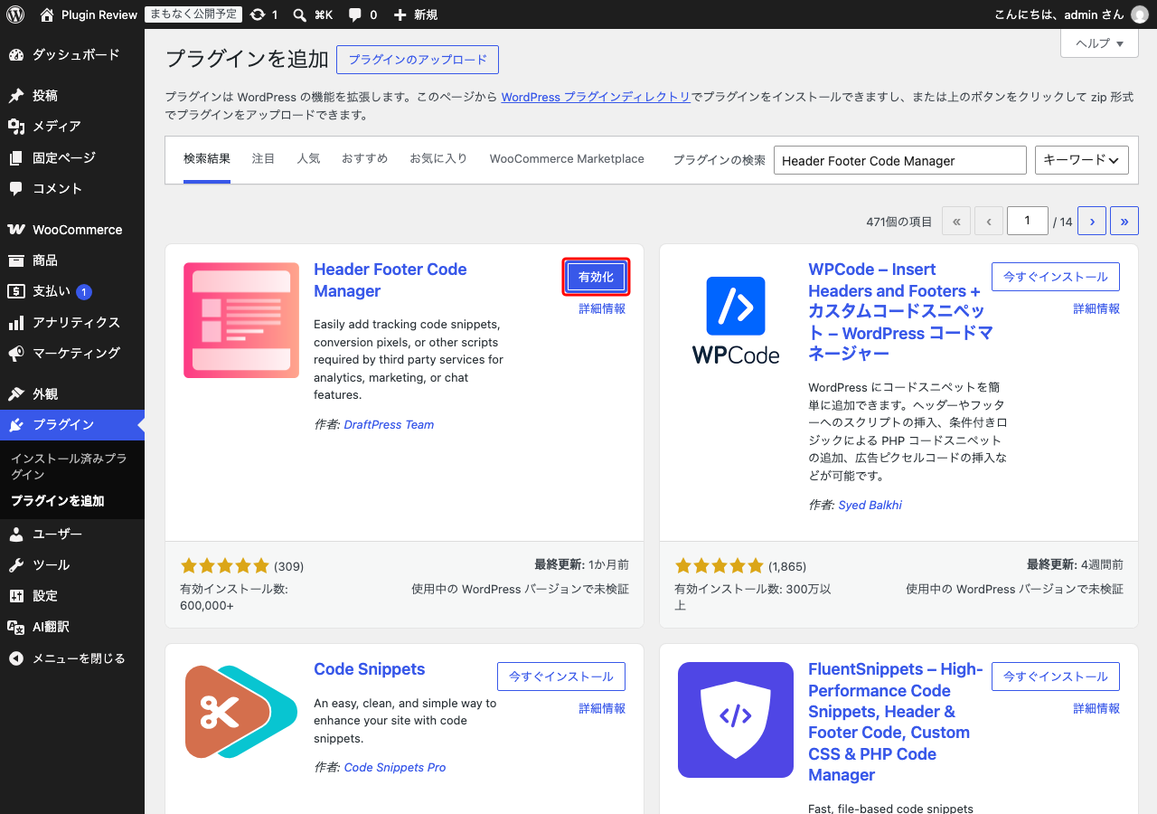Click the current page number field
The image size is (1157, 814).
coord(1027,221)
